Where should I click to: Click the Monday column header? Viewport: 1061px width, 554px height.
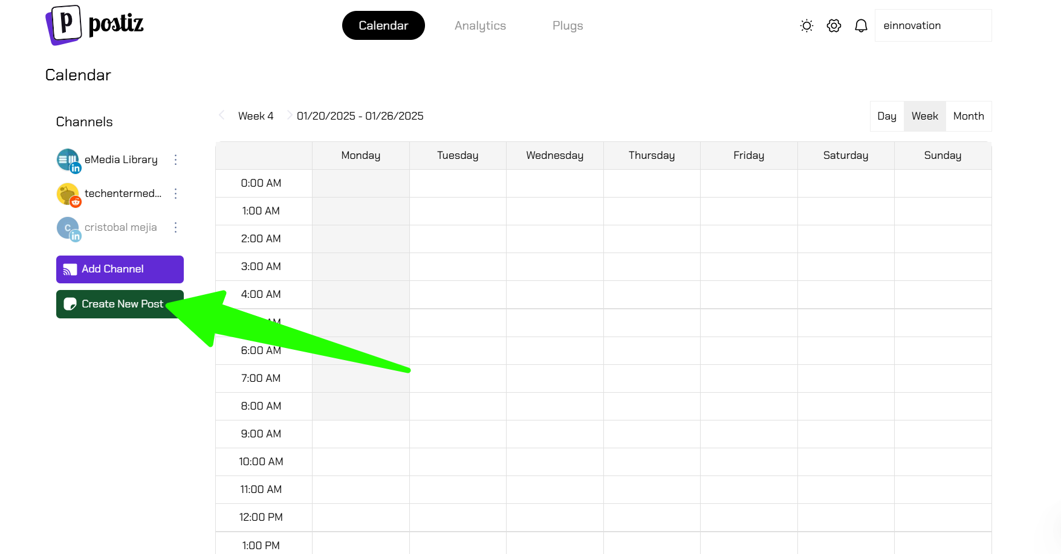pos(361,155)
